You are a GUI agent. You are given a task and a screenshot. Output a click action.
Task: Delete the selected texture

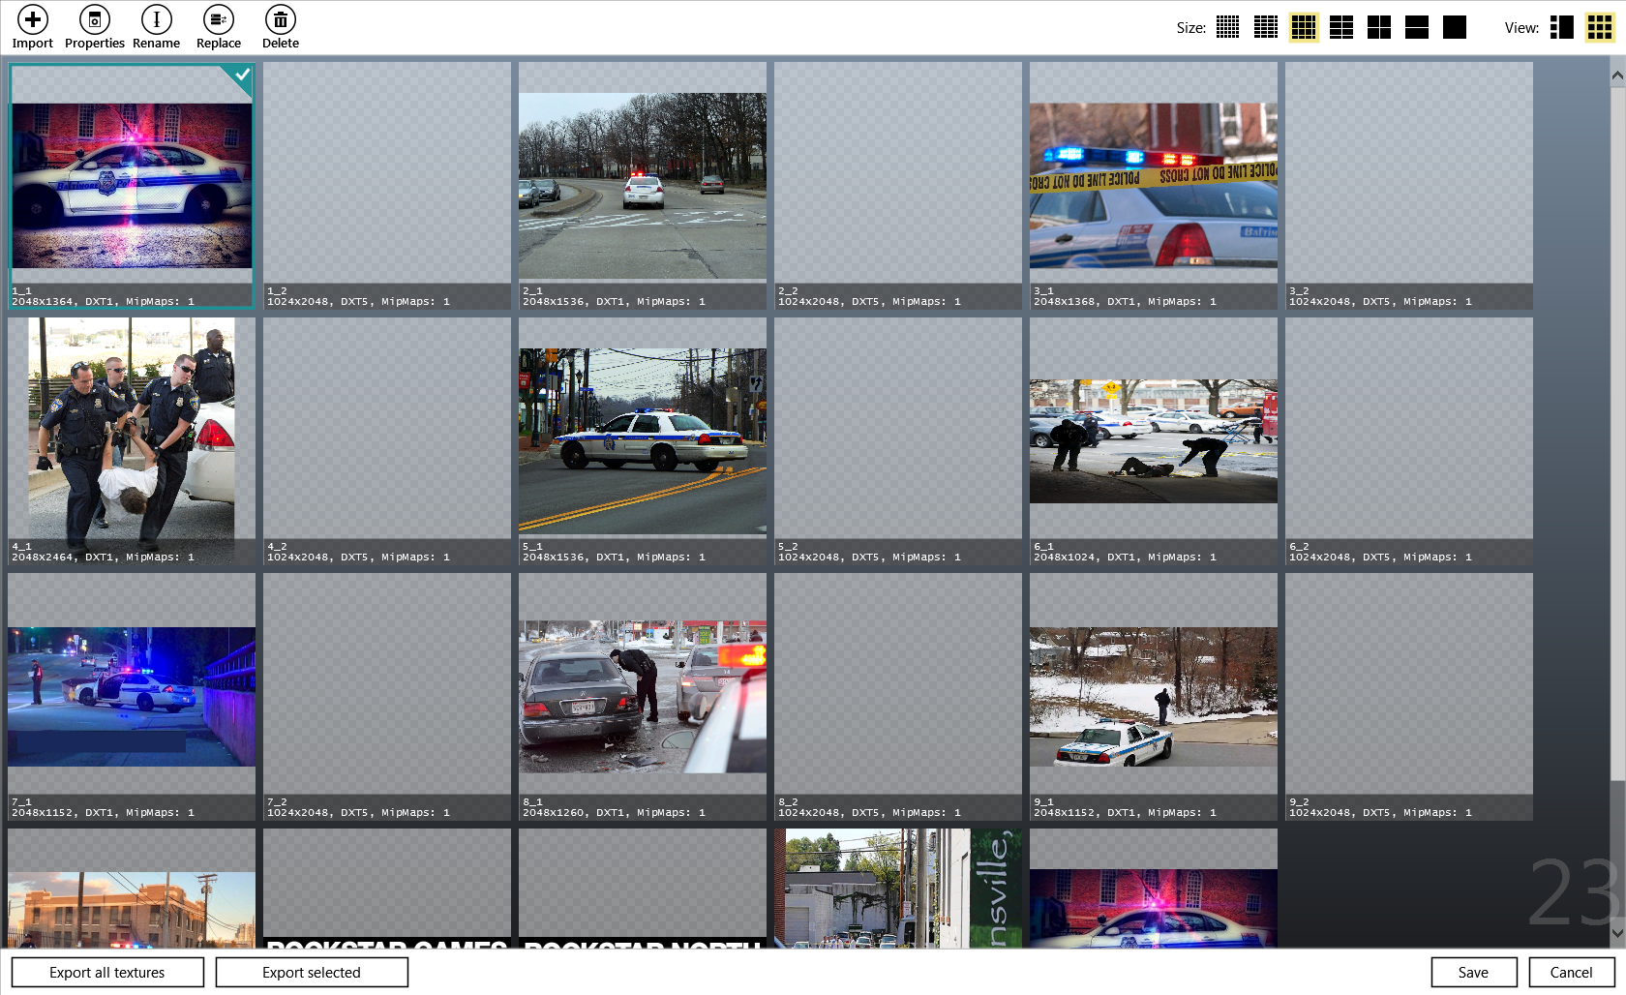point(280,20)
